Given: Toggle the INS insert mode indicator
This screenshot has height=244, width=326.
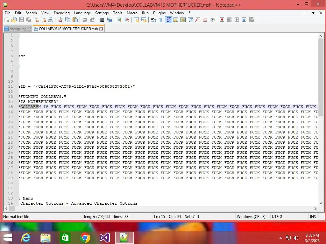Looking at the screenshot, I should pyautogui.click(x=313, y=217).
